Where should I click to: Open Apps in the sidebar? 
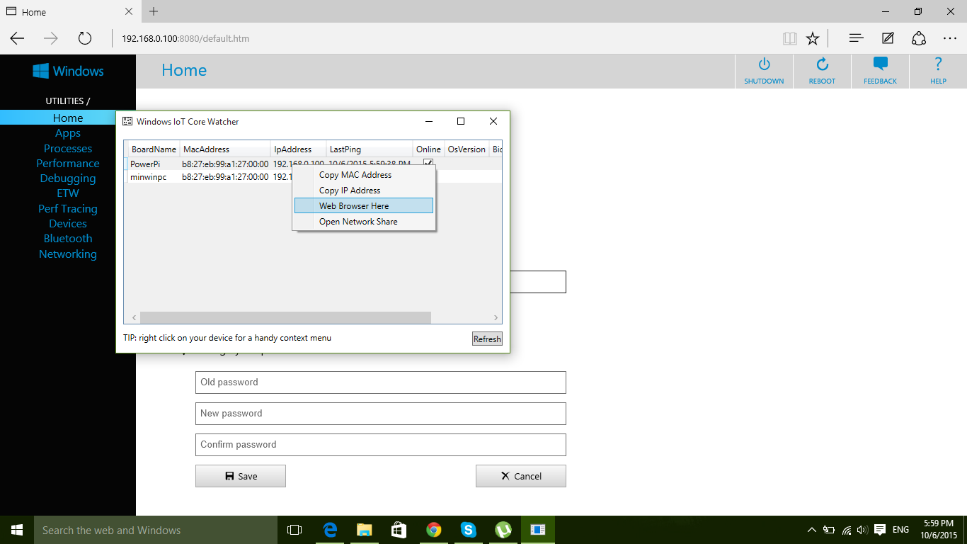tap(68, 133)
